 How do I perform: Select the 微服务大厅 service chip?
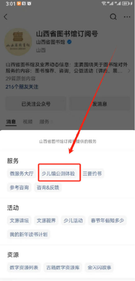[x=22, y=174]
